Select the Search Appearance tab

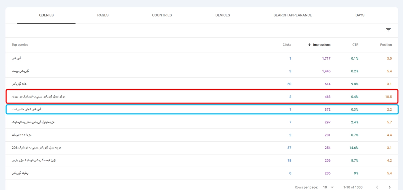[x=293, y=15]
